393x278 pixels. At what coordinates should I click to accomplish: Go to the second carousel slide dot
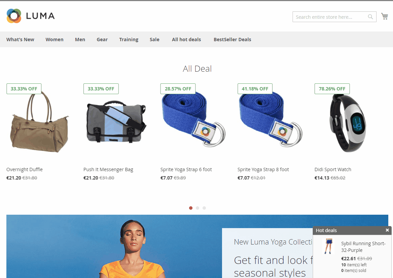[x=198, y=208]
